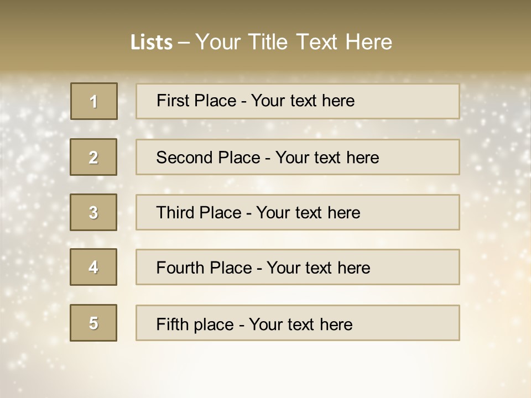The height and width of the screenshot is (398, 531).
Task: Click "Your Title Text Here" title text
Action: [294, 42]
